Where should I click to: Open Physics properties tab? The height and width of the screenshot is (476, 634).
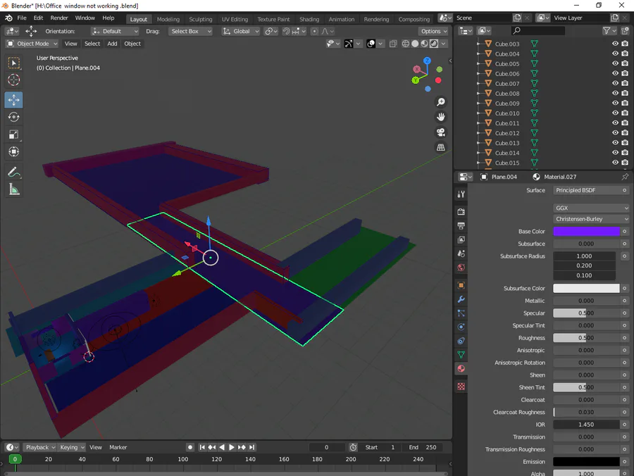coord(461,327)
